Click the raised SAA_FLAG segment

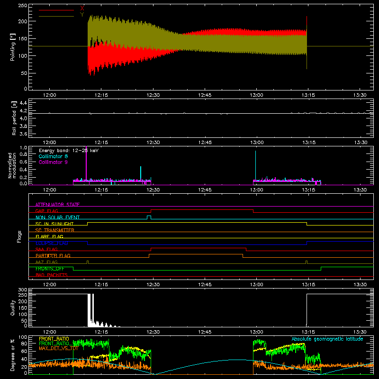[199, 248]
